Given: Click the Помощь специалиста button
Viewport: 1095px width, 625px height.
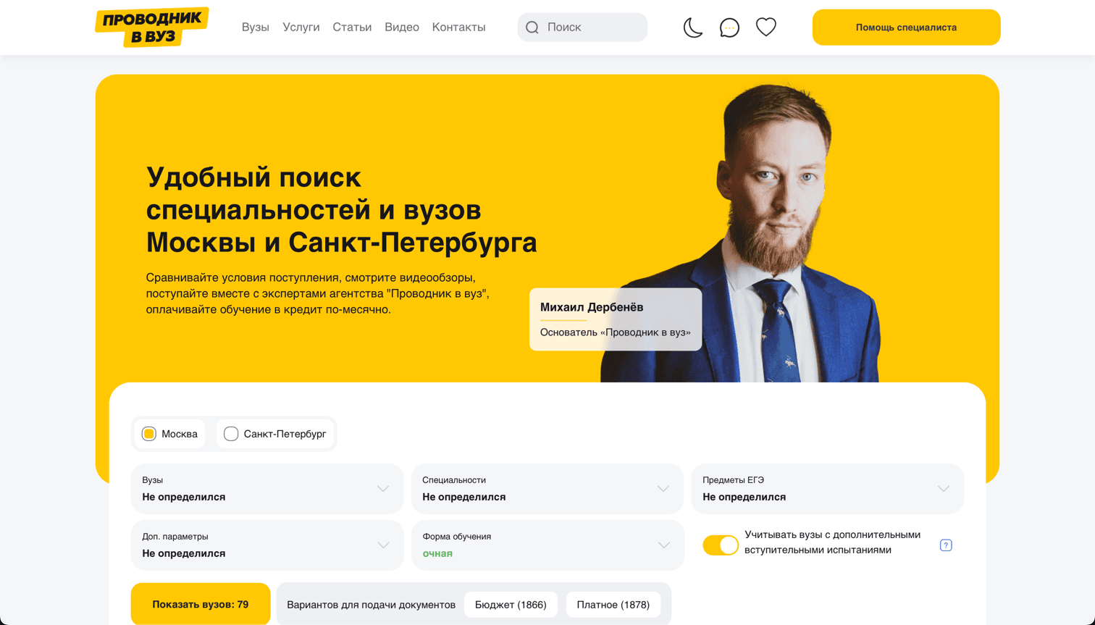Looking at the screenshot, I should 906,28.
